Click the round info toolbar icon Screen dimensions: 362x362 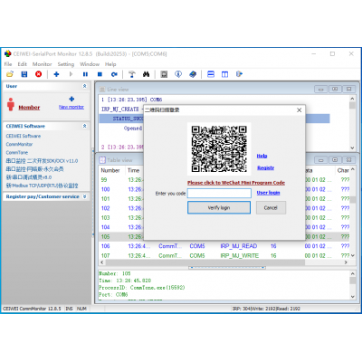[x=178, y=74]
